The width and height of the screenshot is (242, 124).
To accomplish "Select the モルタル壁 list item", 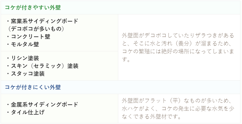I will [x=23, y=44].
